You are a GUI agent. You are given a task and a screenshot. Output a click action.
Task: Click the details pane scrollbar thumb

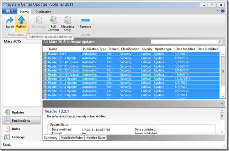[222, 116]
